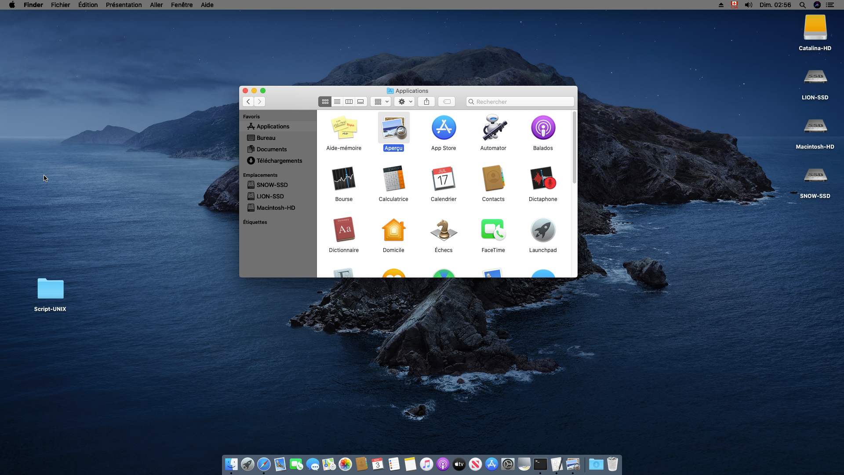This screenshot has width=844, height=475.
Task: Select the Calculatrice app icon
Action: [393, 179]
